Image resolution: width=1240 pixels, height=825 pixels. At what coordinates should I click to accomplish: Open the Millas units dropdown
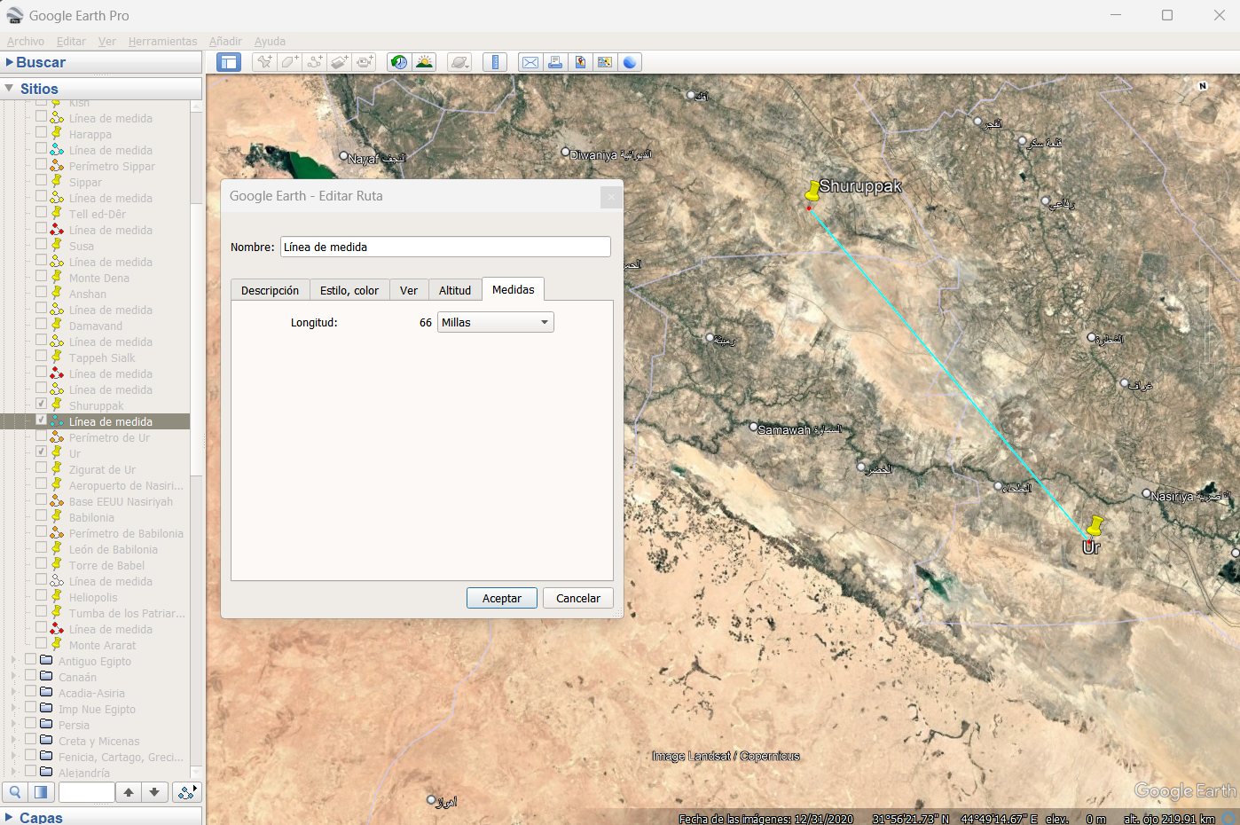point(496,322)
